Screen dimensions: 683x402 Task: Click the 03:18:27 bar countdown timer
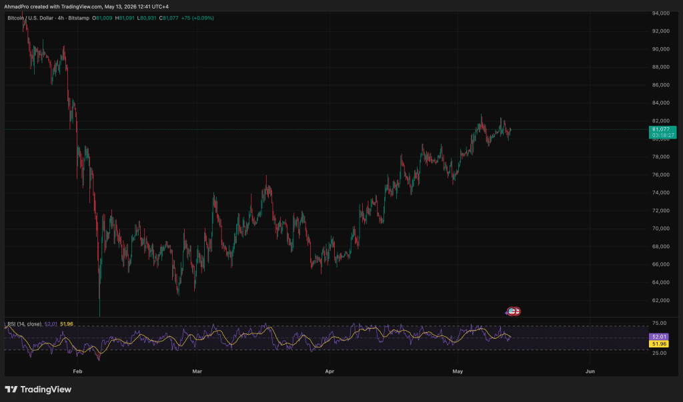tap(662, 135)
